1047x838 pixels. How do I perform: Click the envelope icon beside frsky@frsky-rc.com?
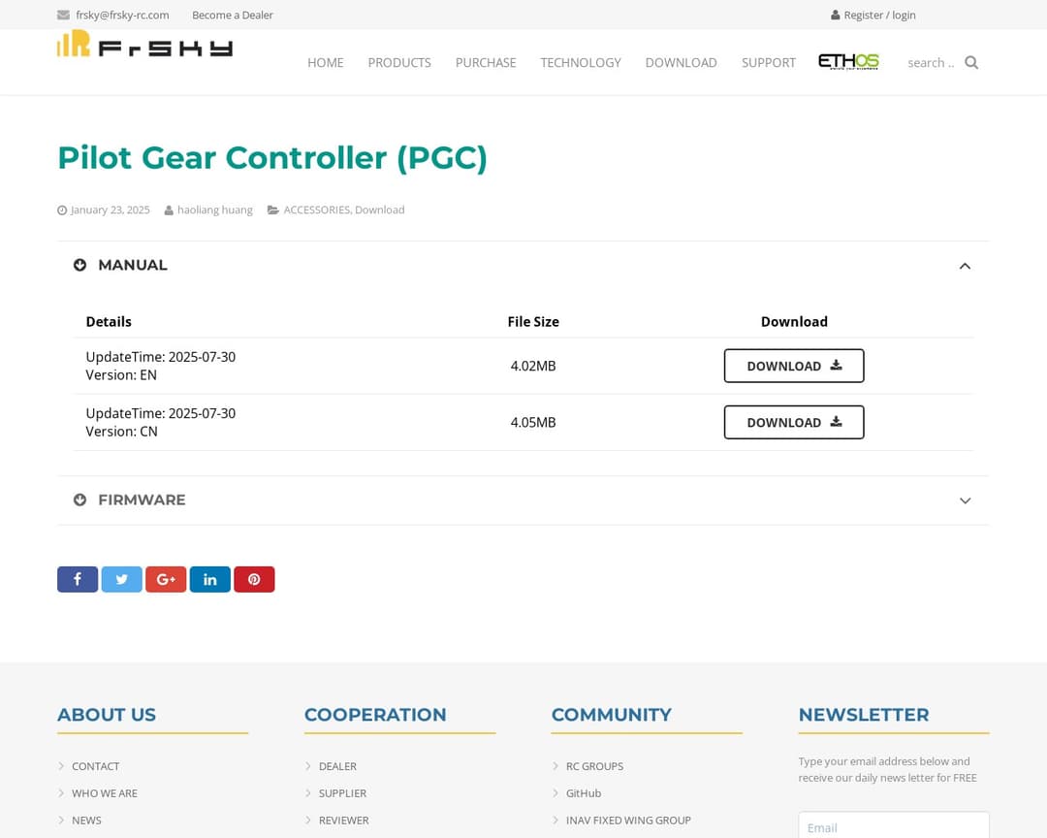tap(60, 15)
